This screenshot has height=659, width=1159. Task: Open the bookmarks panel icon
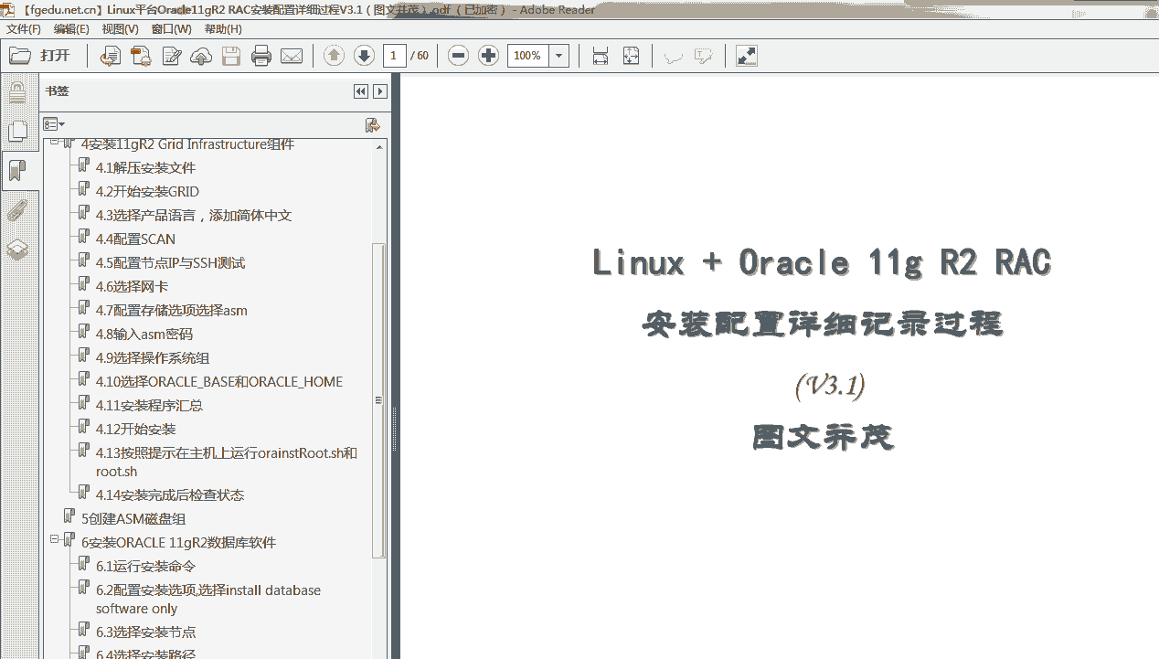pos(17,170)
